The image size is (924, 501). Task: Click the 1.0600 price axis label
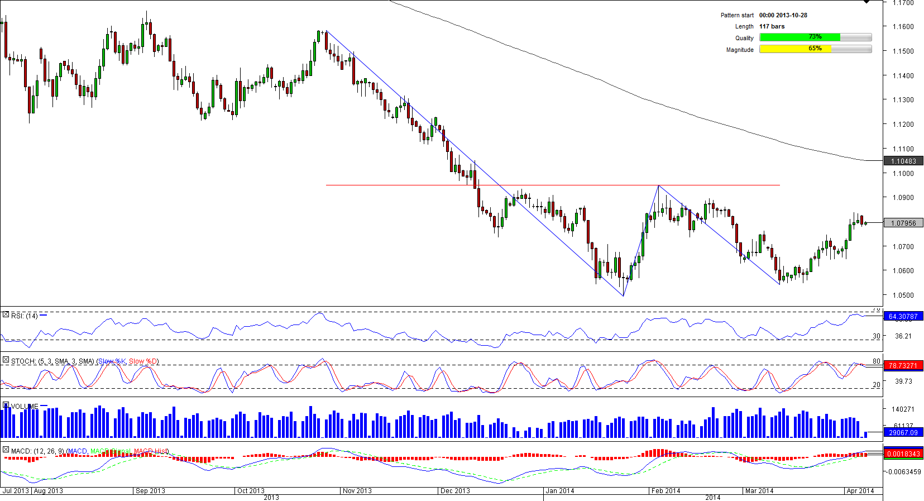click(x=903, y=271)
